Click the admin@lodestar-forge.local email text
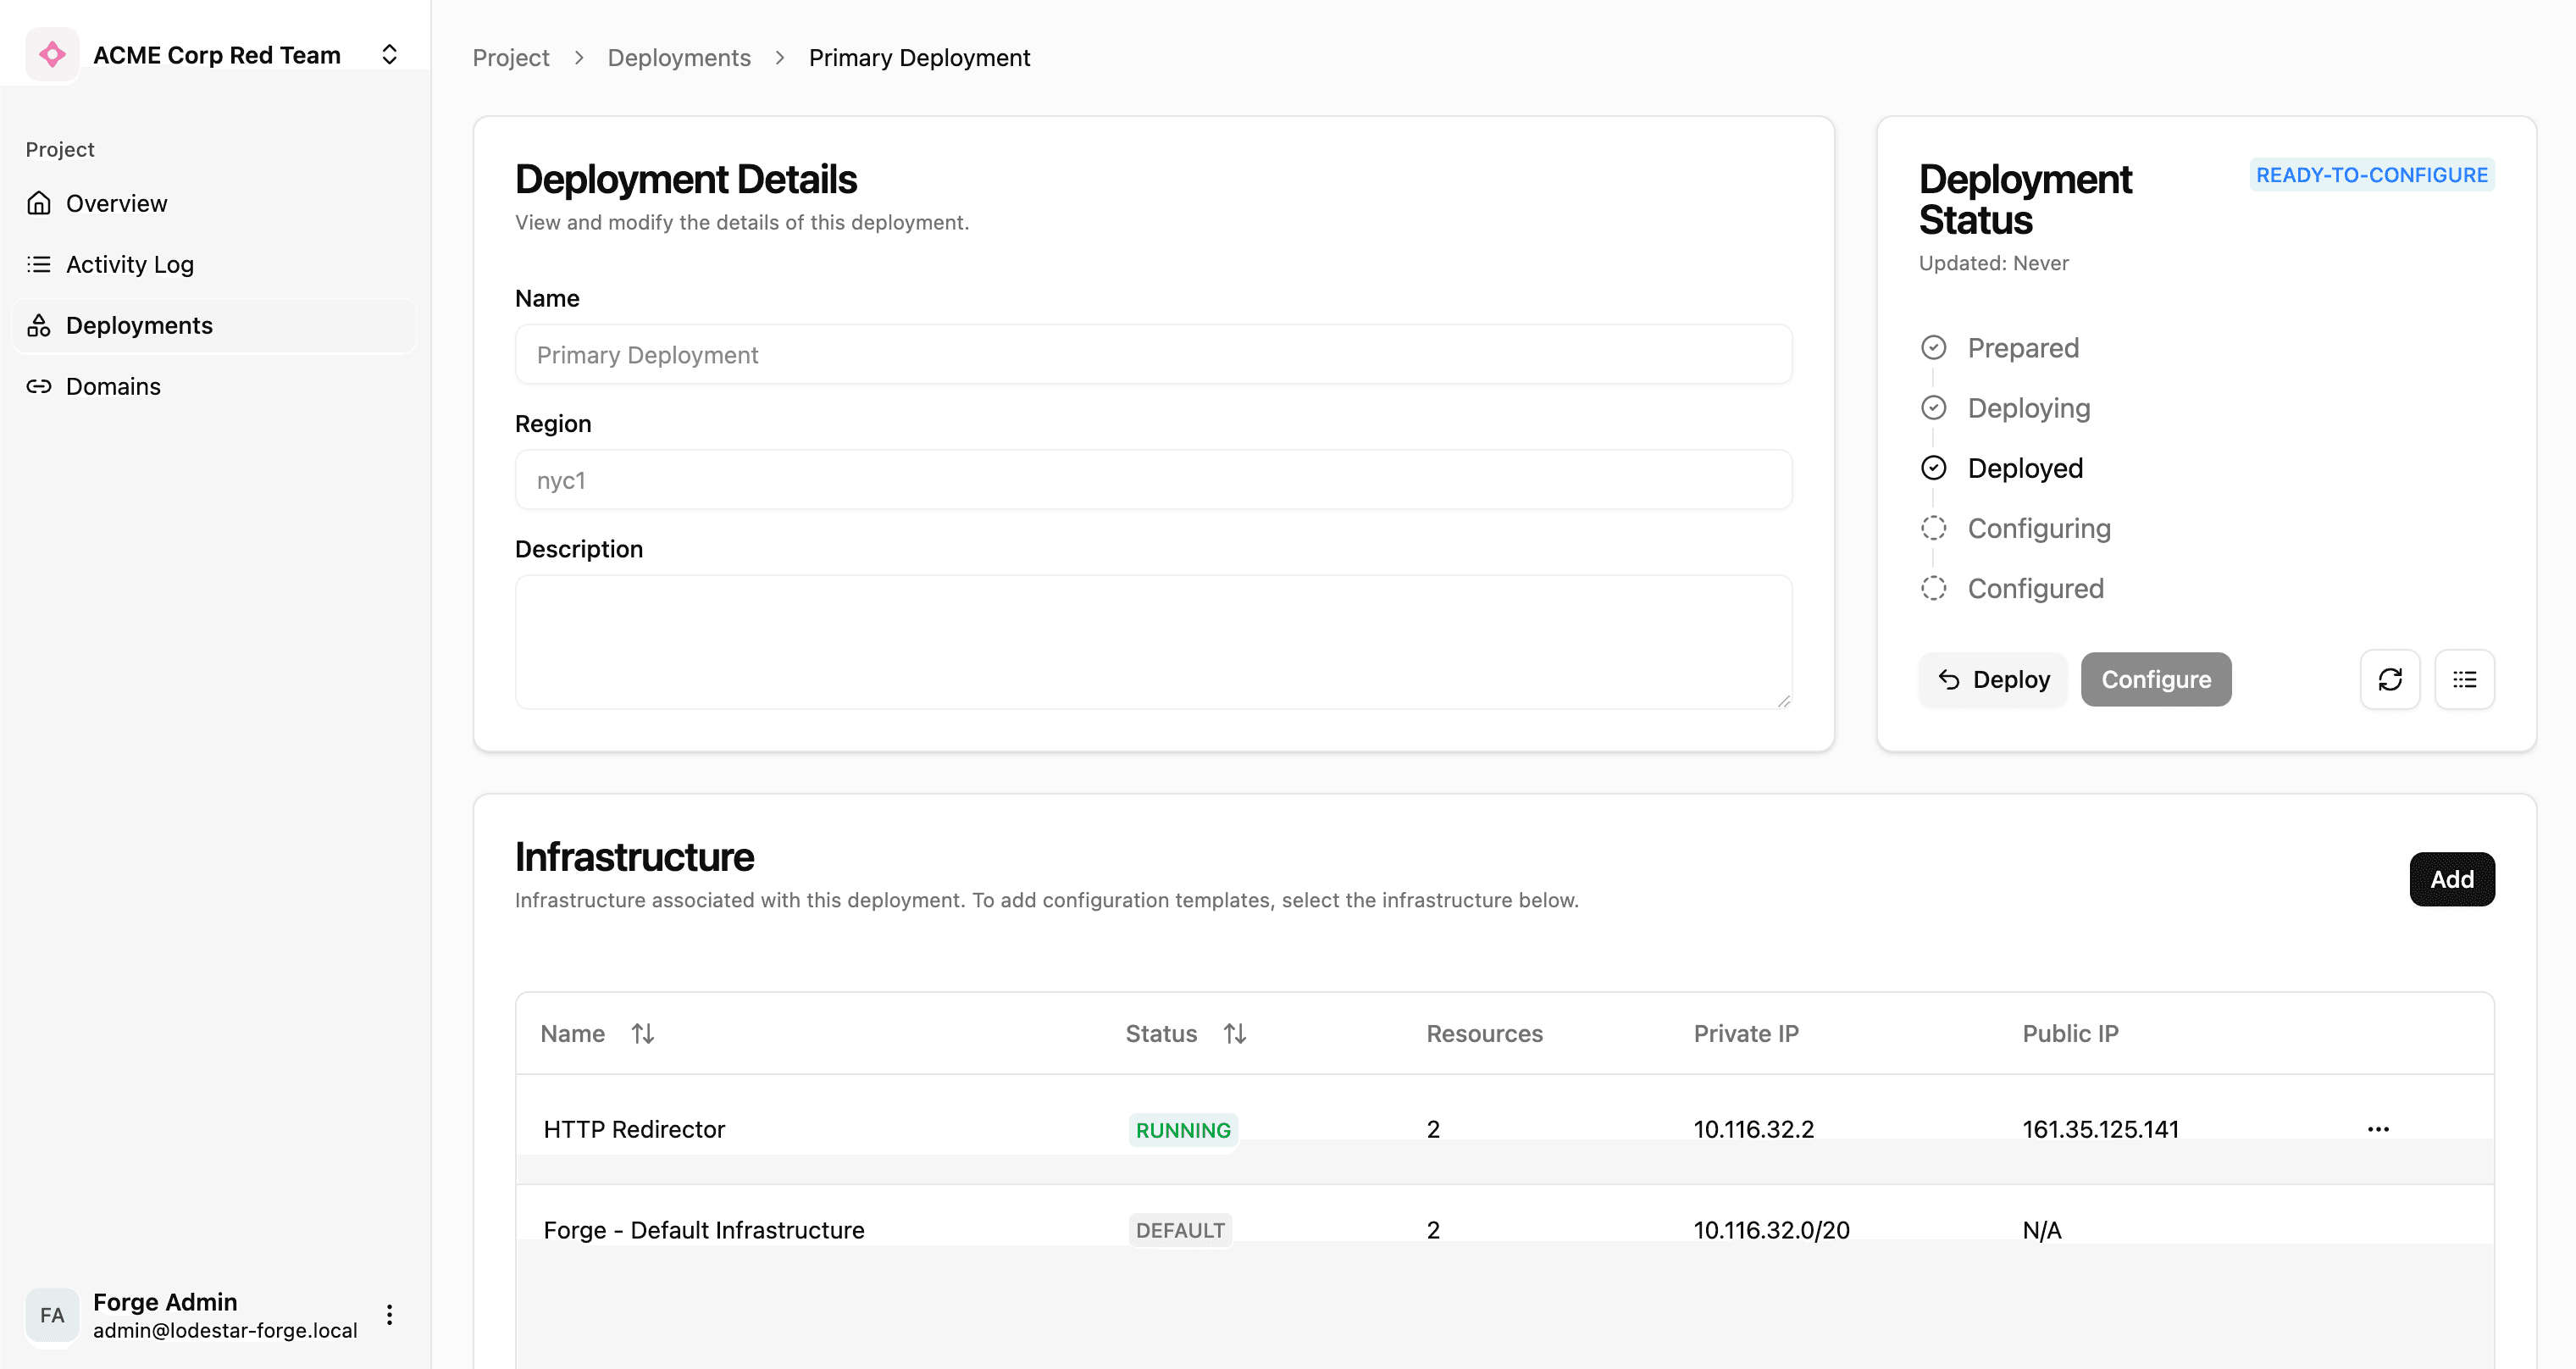Screen dimensions: 2576x1369 click(225, 1331)
